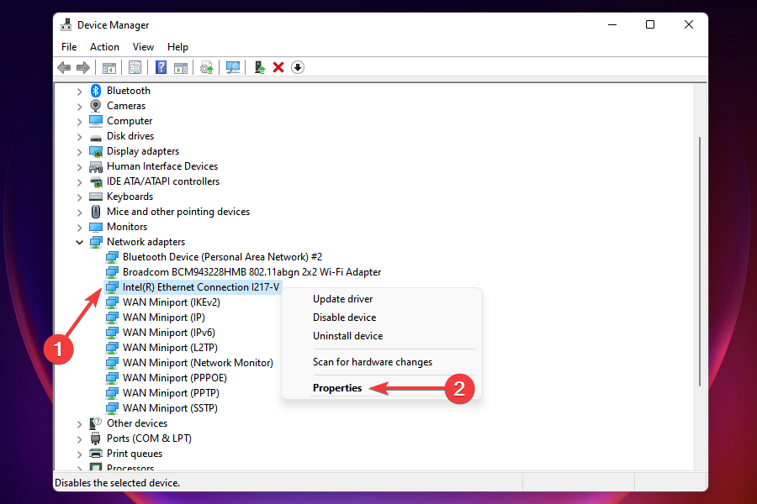Viewport: 757px width, 504px height.
Task: Click Mice and other pointing devices label
Action: (178, 212)
